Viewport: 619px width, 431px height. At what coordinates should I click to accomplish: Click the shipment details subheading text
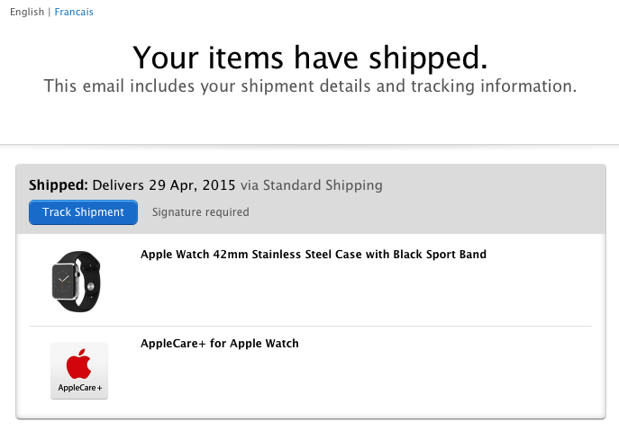310,86
